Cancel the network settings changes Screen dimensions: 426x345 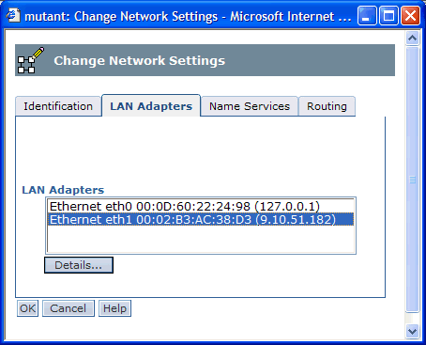tap(68, 308)
